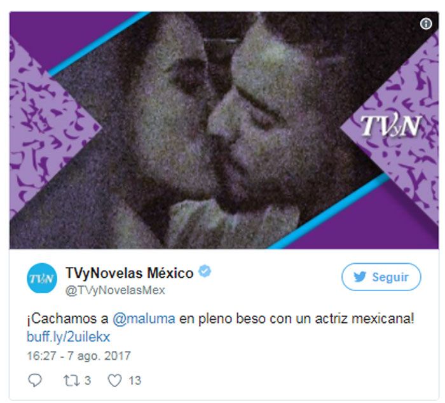Click the retweet arrows icon
445x403 pixels.
pos(71,381)
